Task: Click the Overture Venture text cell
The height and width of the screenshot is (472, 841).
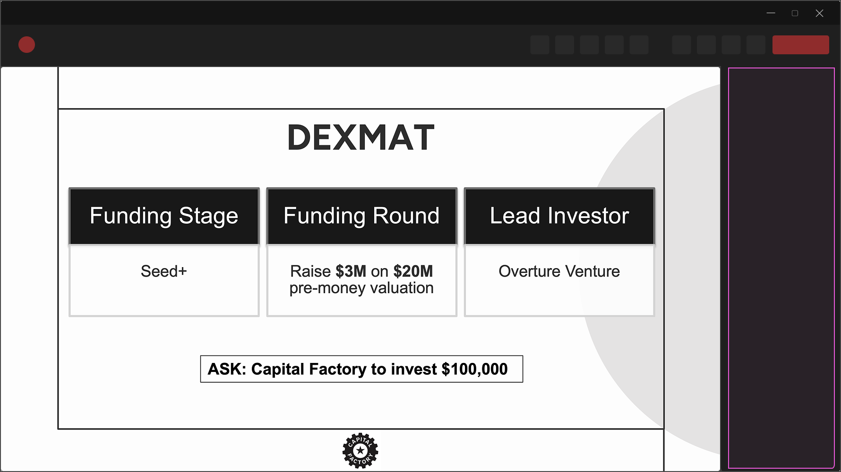Action: click(559, 271)
